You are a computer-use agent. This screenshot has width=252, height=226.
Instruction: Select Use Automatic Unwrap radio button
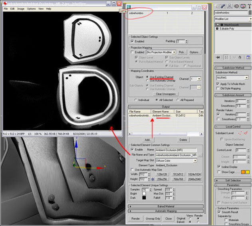(x=147, y=80)
